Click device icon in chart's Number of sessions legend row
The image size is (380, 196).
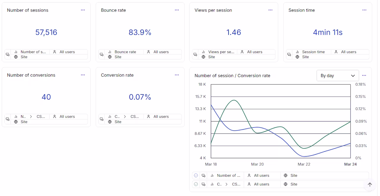(203, 176)
